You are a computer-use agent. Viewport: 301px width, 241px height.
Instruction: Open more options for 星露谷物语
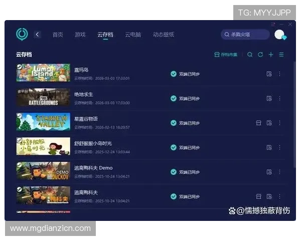pyautogui.click(x=279, y=123)
